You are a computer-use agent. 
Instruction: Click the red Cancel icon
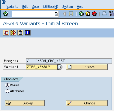tap(94, 14)
